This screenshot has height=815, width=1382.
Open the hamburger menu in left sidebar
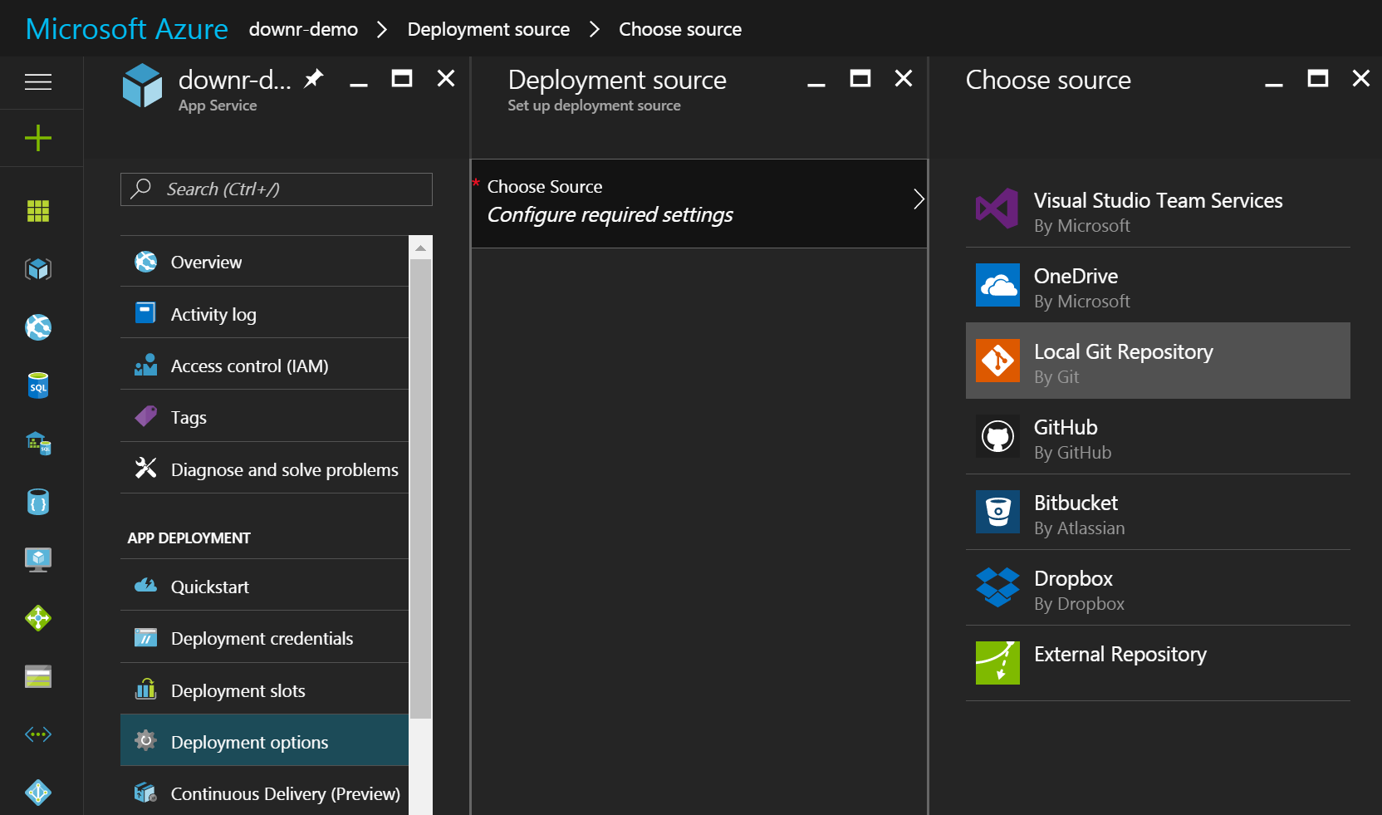[x=38, y=81]
